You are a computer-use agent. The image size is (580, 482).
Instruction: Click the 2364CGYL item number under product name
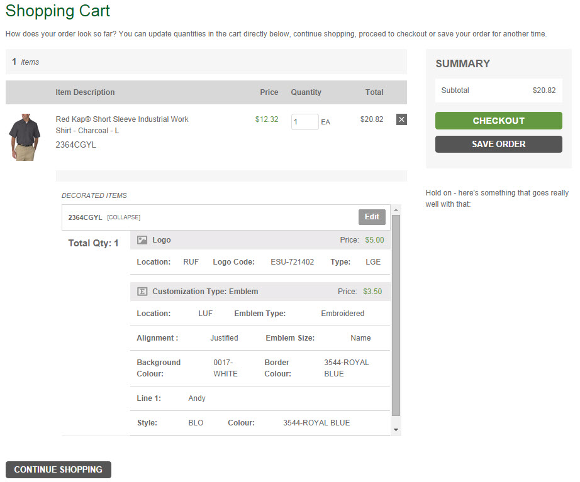tap(75, 145)
